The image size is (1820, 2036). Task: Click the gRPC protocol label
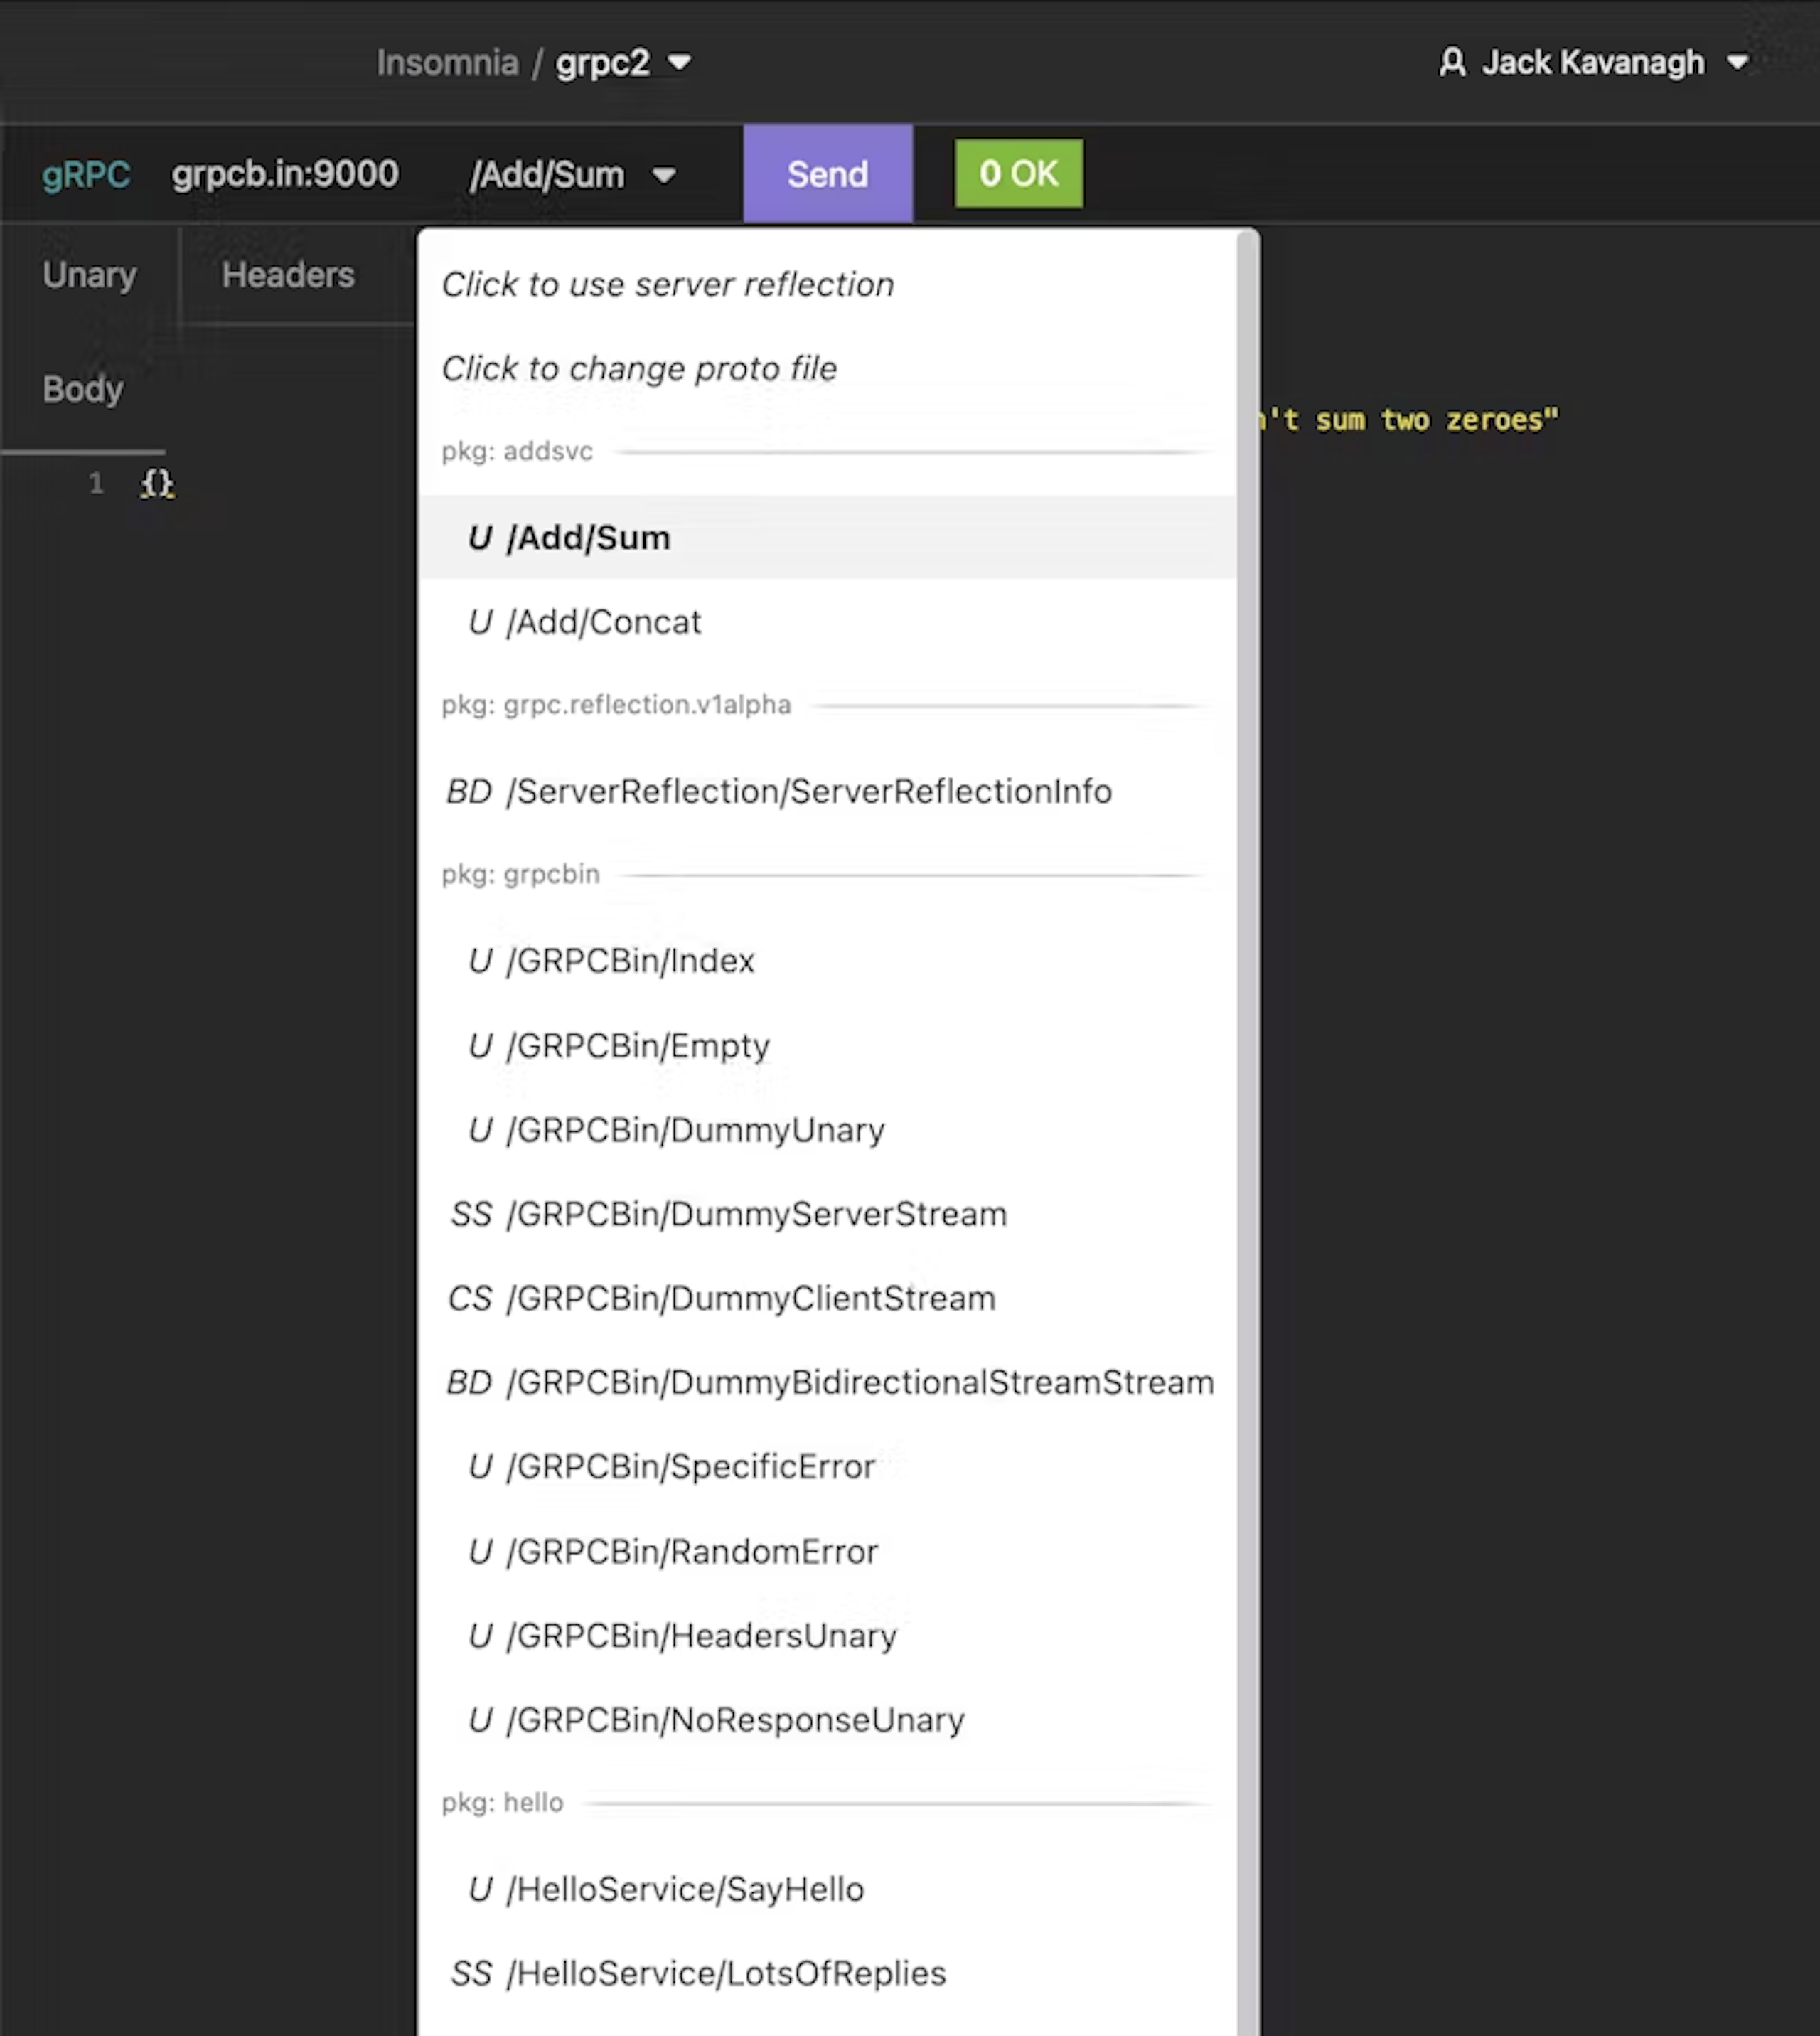pos(86,175)
